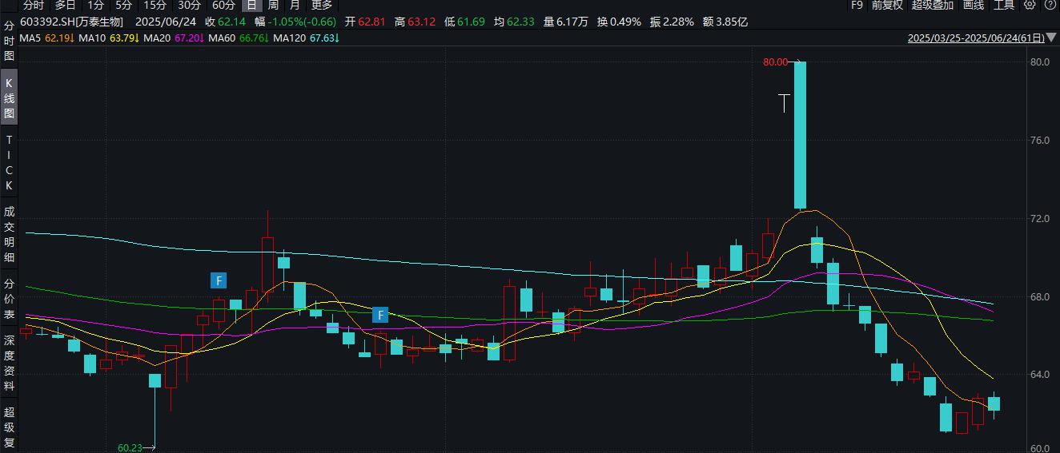Click the 画线 draw line button
Screen dimensions: 1060x453
(x=973, y=5)
